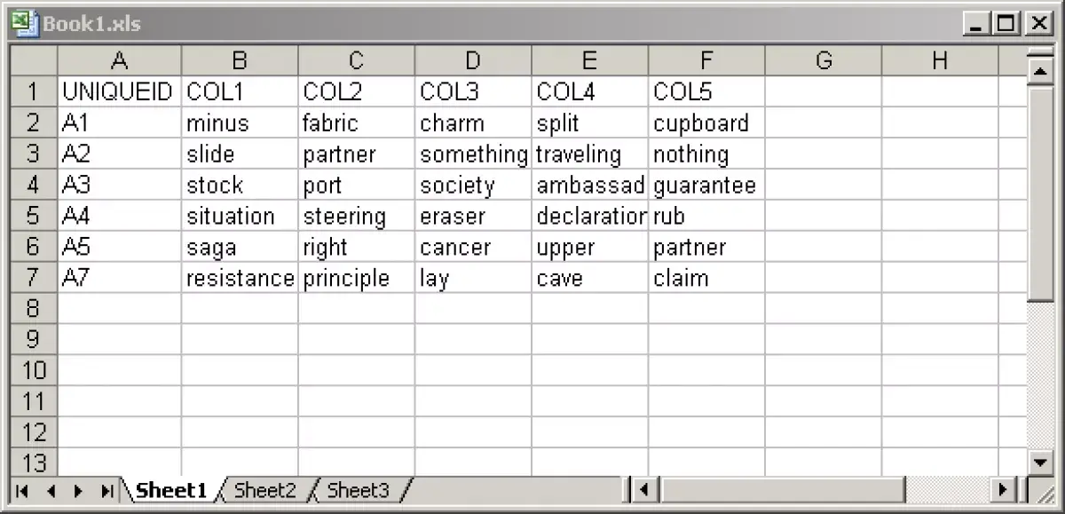Select row 5 header
Image resolution: width=1065 pixels, height=514 pixels.
pos(34,216)
